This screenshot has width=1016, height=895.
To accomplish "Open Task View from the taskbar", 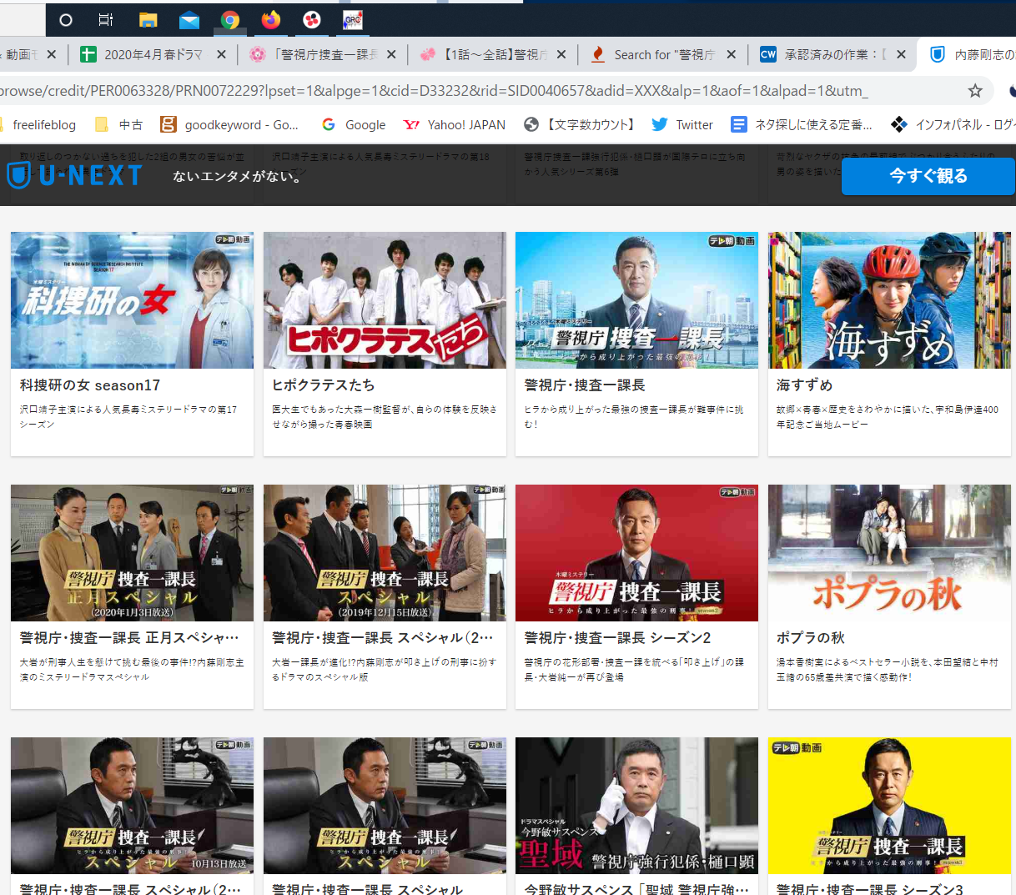I will pyautogui.click(x=106, y=20).
